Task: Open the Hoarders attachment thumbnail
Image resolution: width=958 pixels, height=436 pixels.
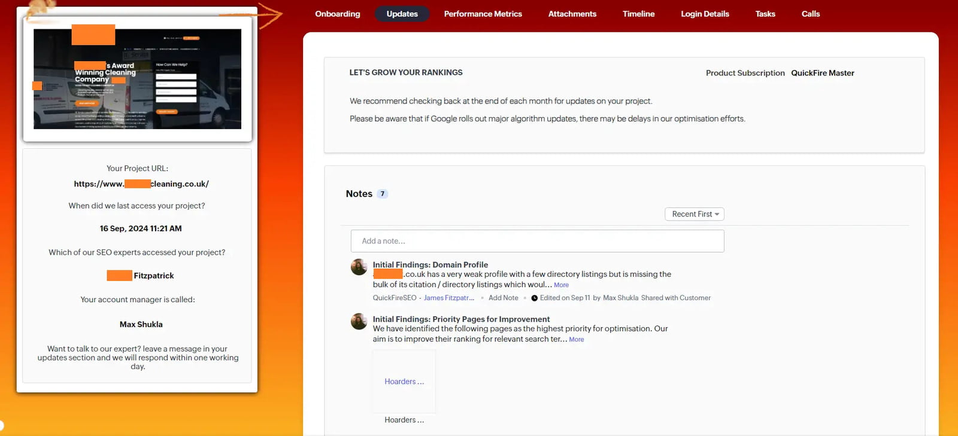Action: 404,382
